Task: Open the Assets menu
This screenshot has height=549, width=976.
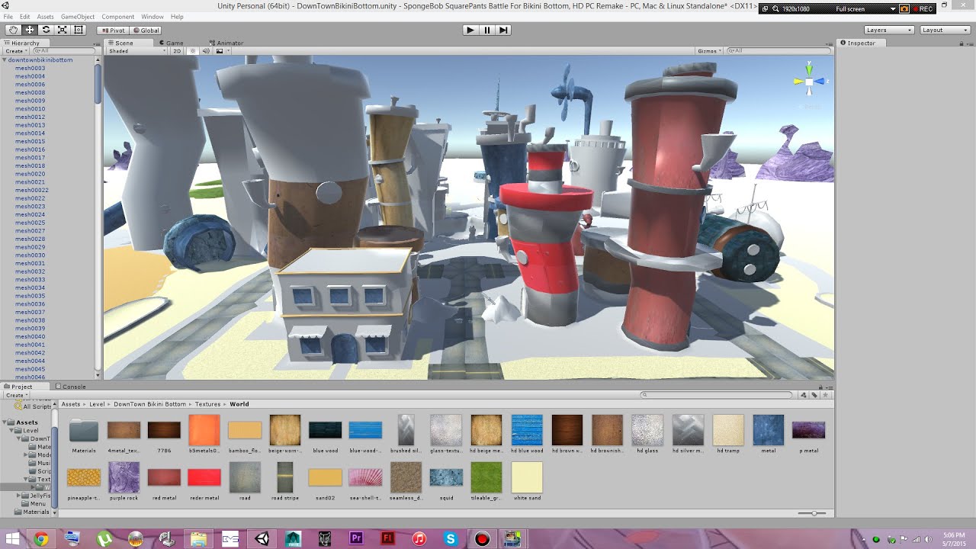Action: [45, 17]
